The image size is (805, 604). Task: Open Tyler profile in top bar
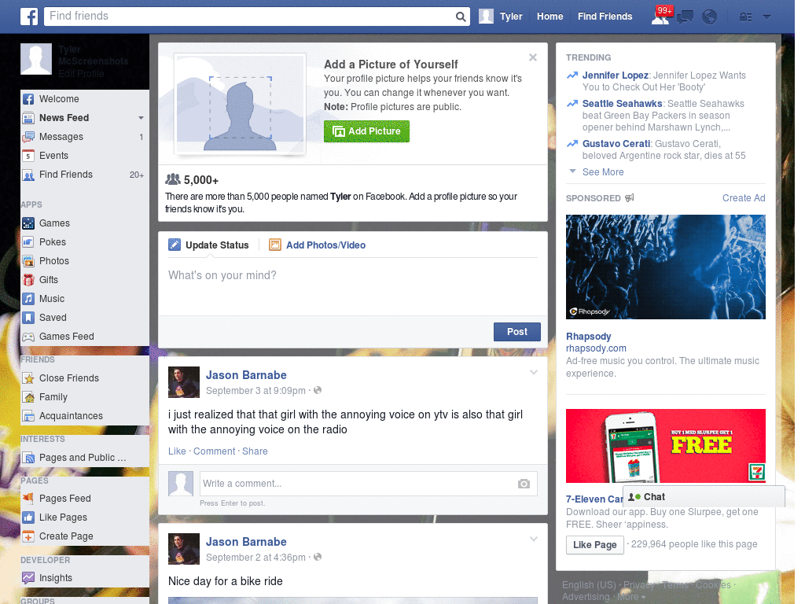point(501,17)
